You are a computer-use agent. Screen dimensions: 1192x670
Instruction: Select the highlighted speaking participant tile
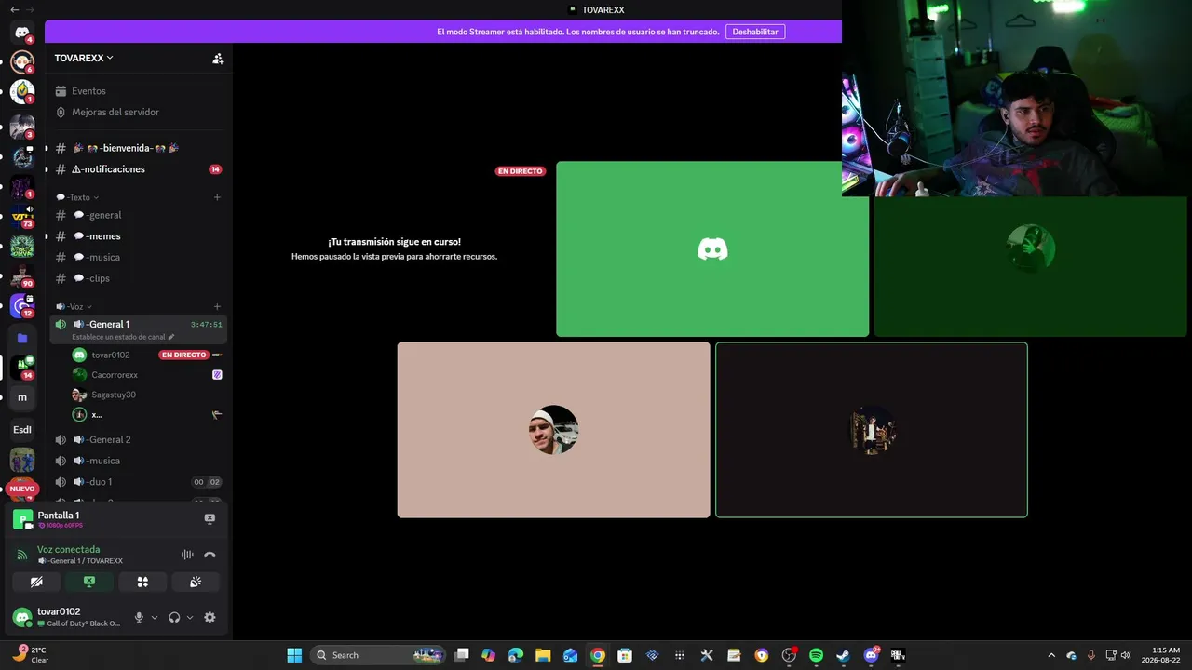(x=872, y=430)
